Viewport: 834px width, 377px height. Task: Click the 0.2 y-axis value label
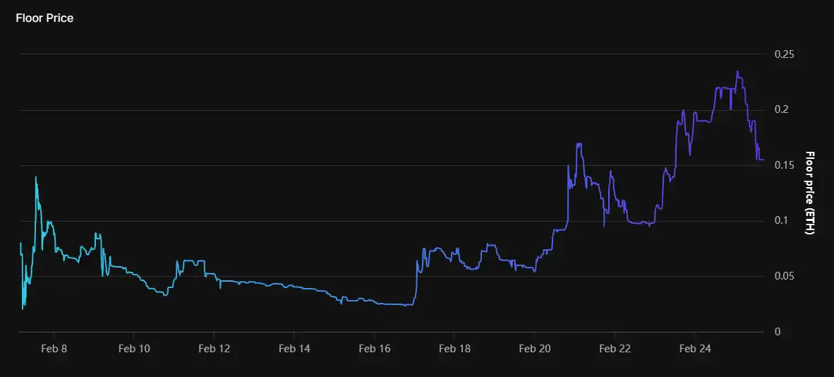click(x=782, y=110)
